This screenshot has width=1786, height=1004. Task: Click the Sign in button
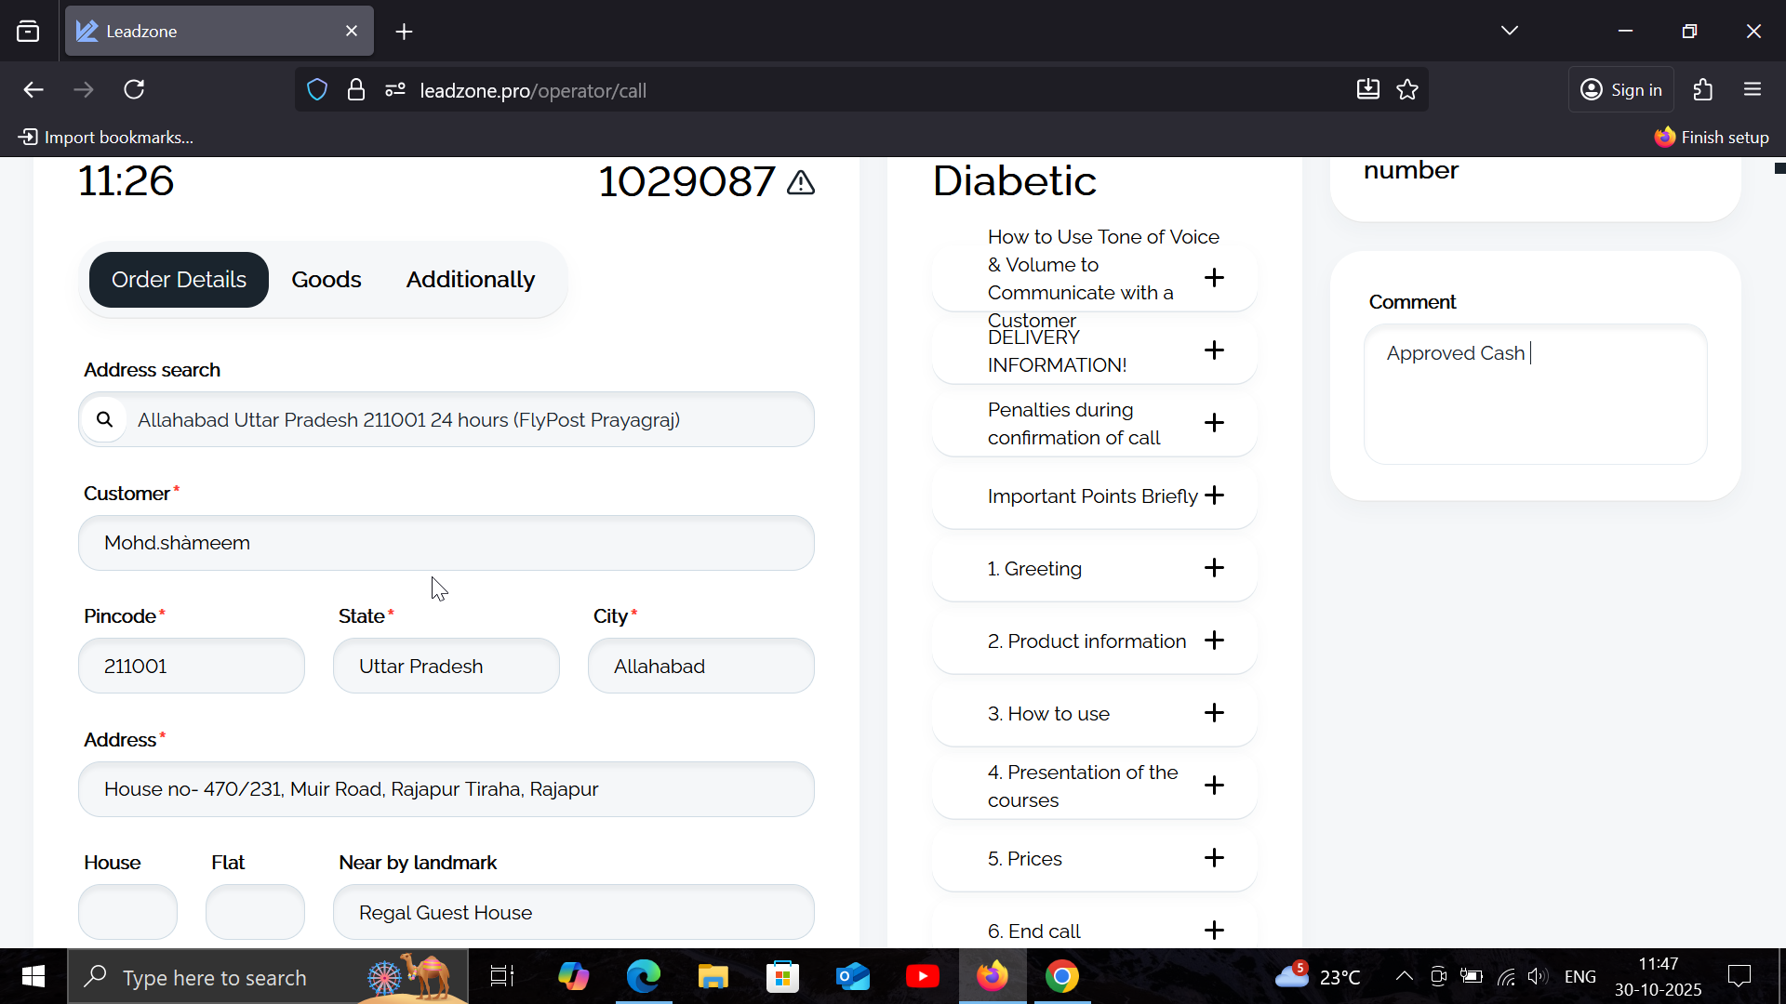1621,89
